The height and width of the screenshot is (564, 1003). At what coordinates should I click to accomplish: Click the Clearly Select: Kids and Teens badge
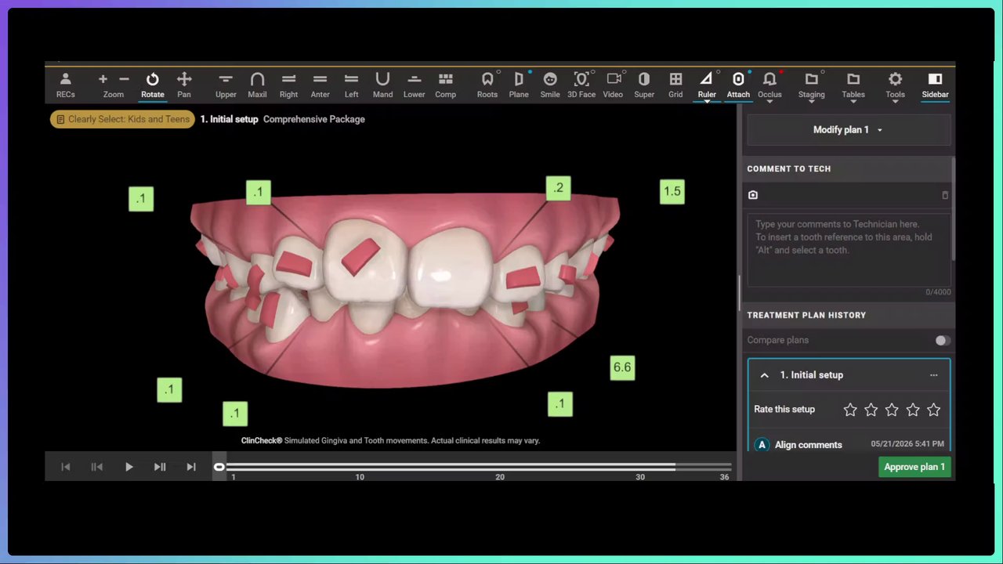click(x=122, y=119)
